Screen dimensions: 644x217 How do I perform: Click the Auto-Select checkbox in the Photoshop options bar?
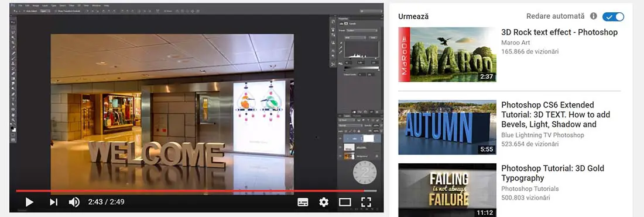point(24,11)
